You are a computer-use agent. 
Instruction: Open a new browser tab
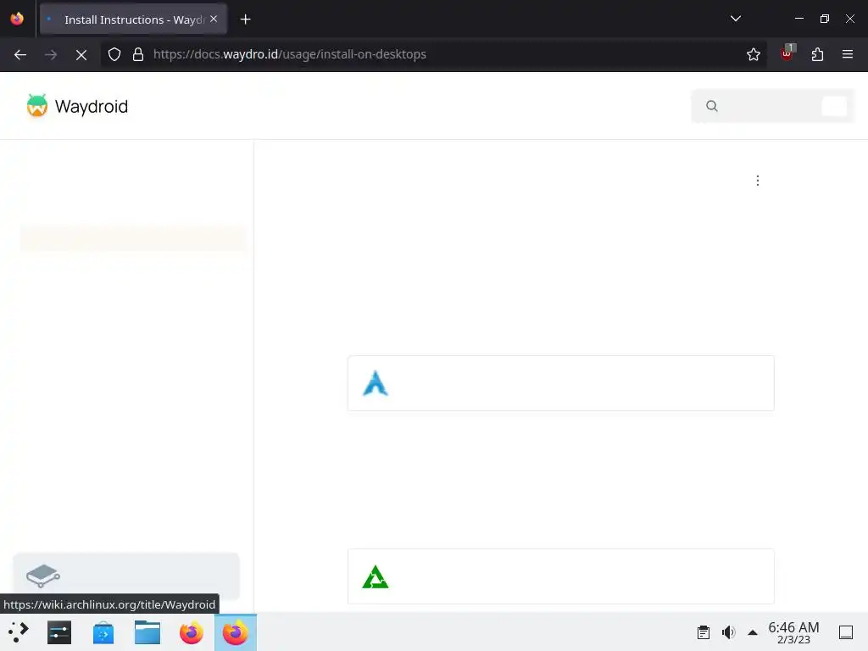[x=245, y=19]
